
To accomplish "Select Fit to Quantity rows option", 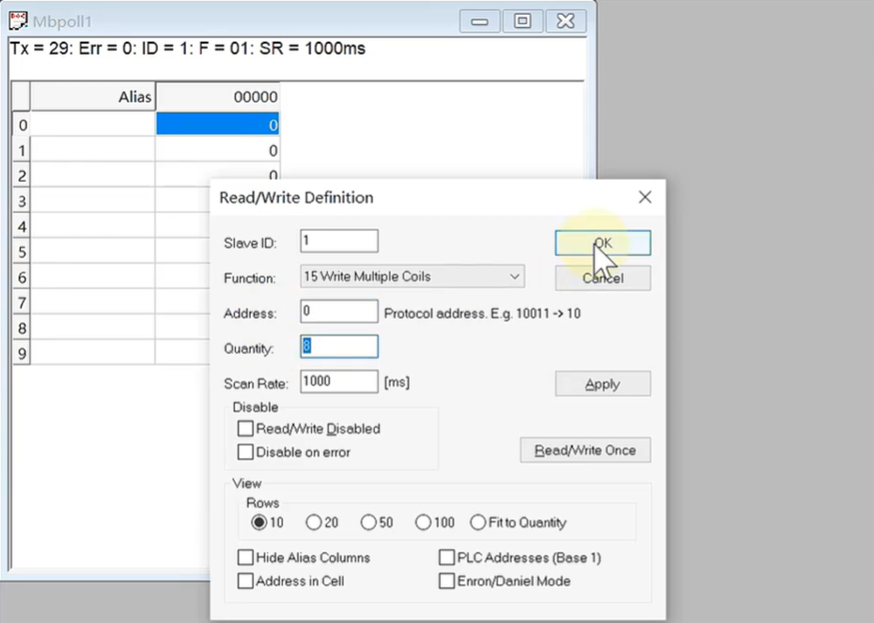I will click(478, 523).
